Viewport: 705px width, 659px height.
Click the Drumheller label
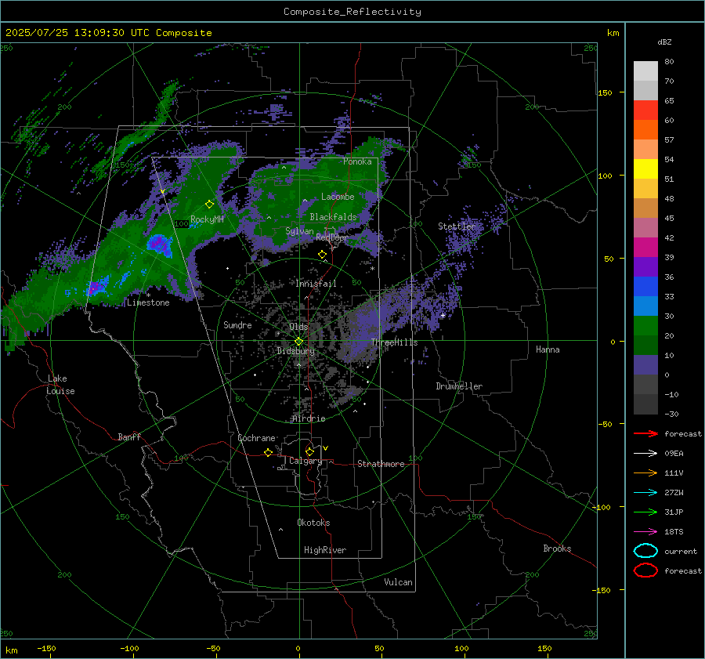click(x=459, y=386)
